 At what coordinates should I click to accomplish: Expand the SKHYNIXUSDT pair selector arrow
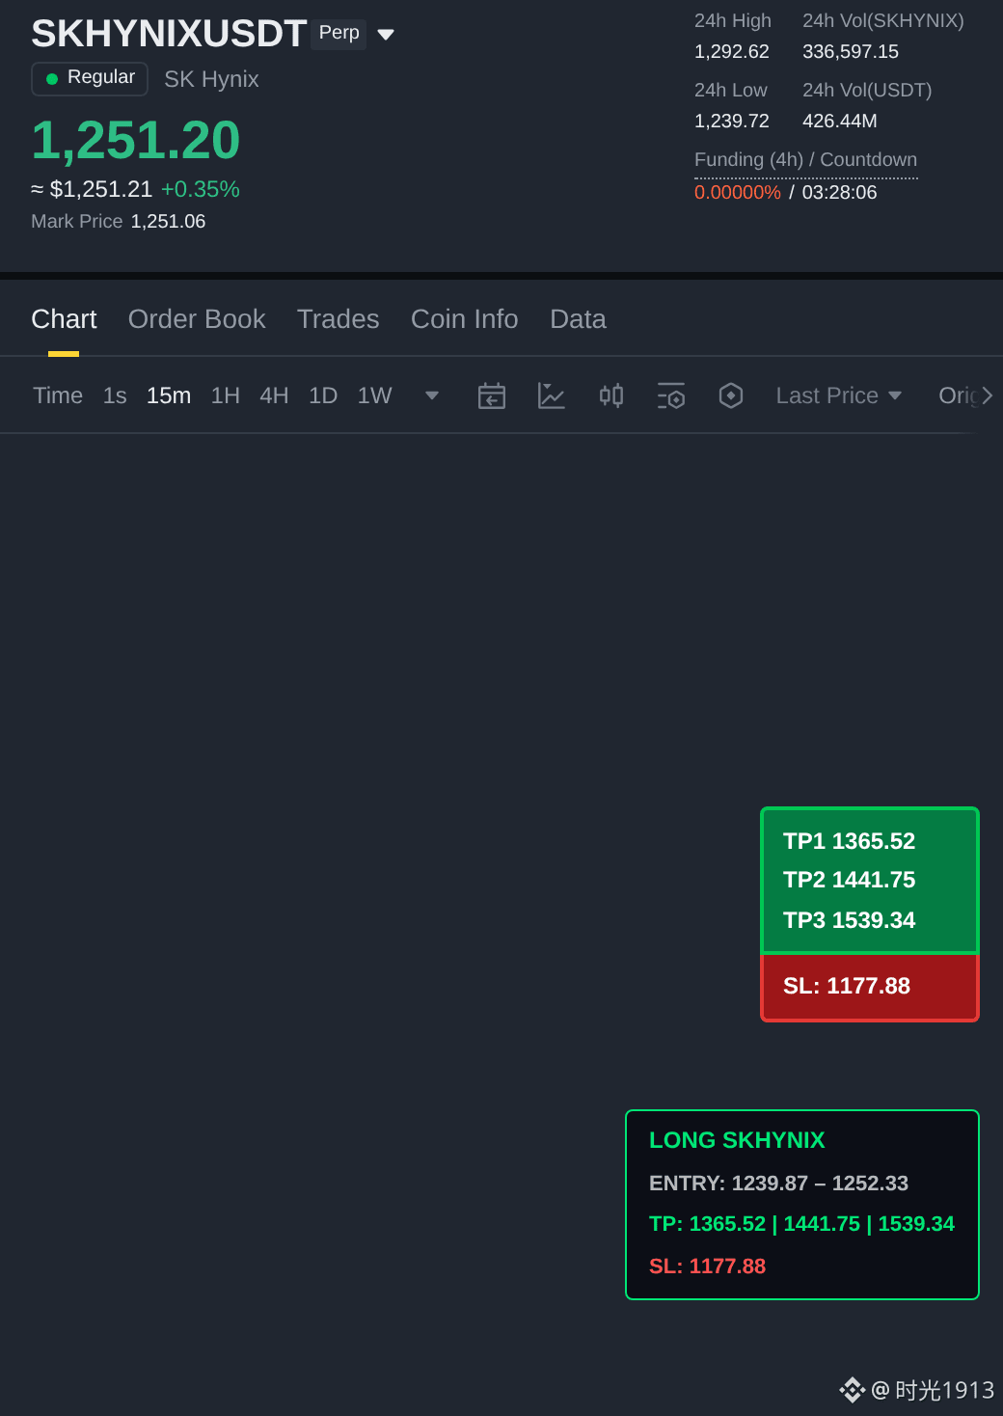pyautogui.click(x=386, y=35)
